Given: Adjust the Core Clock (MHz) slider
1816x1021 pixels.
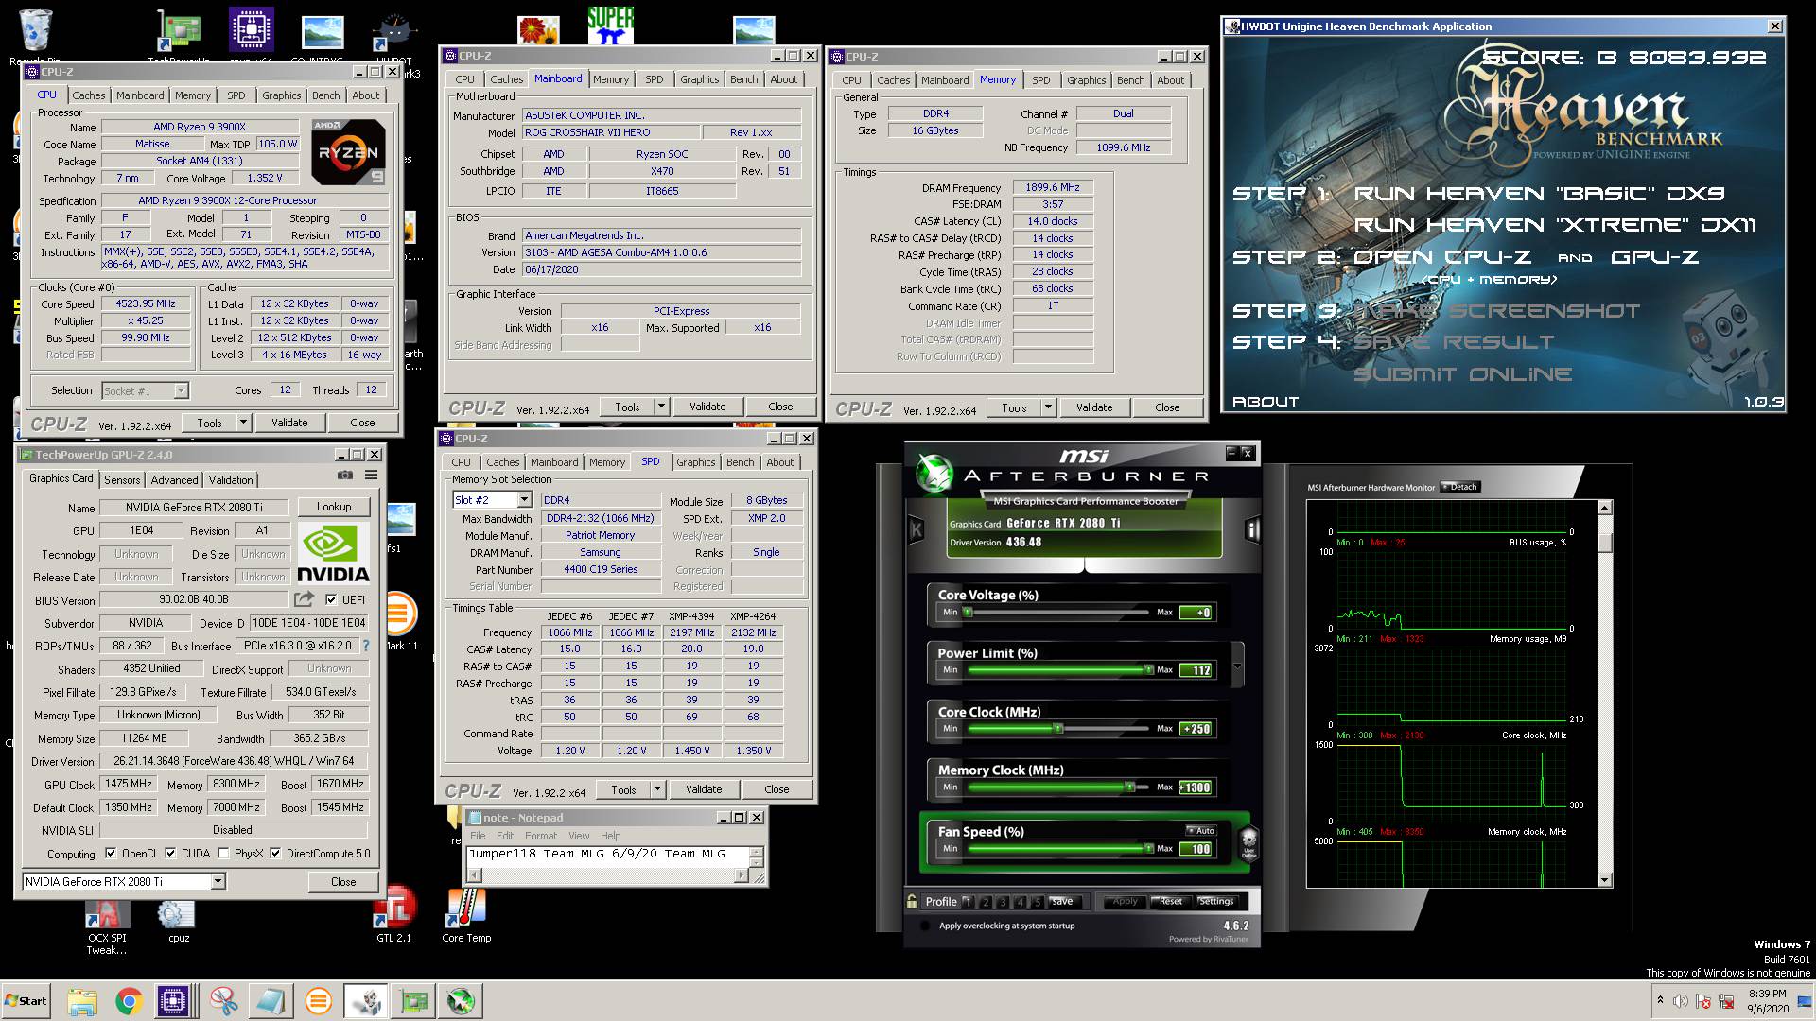Looking at the screenshot, I should click(x=1057, y=729).
